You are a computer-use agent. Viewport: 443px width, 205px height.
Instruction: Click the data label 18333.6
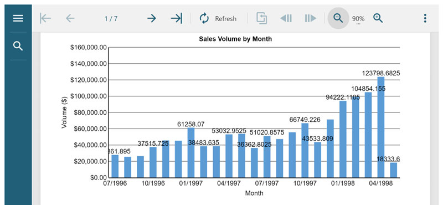pos(388,159)
